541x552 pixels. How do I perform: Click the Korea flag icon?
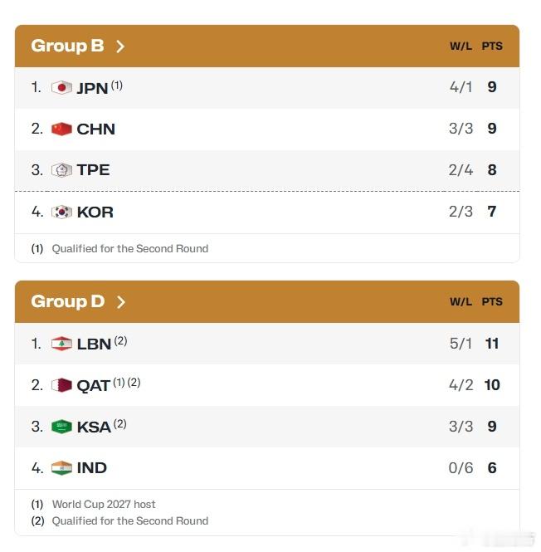point(61,212)
